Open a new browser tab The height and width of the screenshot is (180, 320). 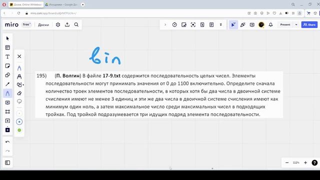tap(82, 4)
